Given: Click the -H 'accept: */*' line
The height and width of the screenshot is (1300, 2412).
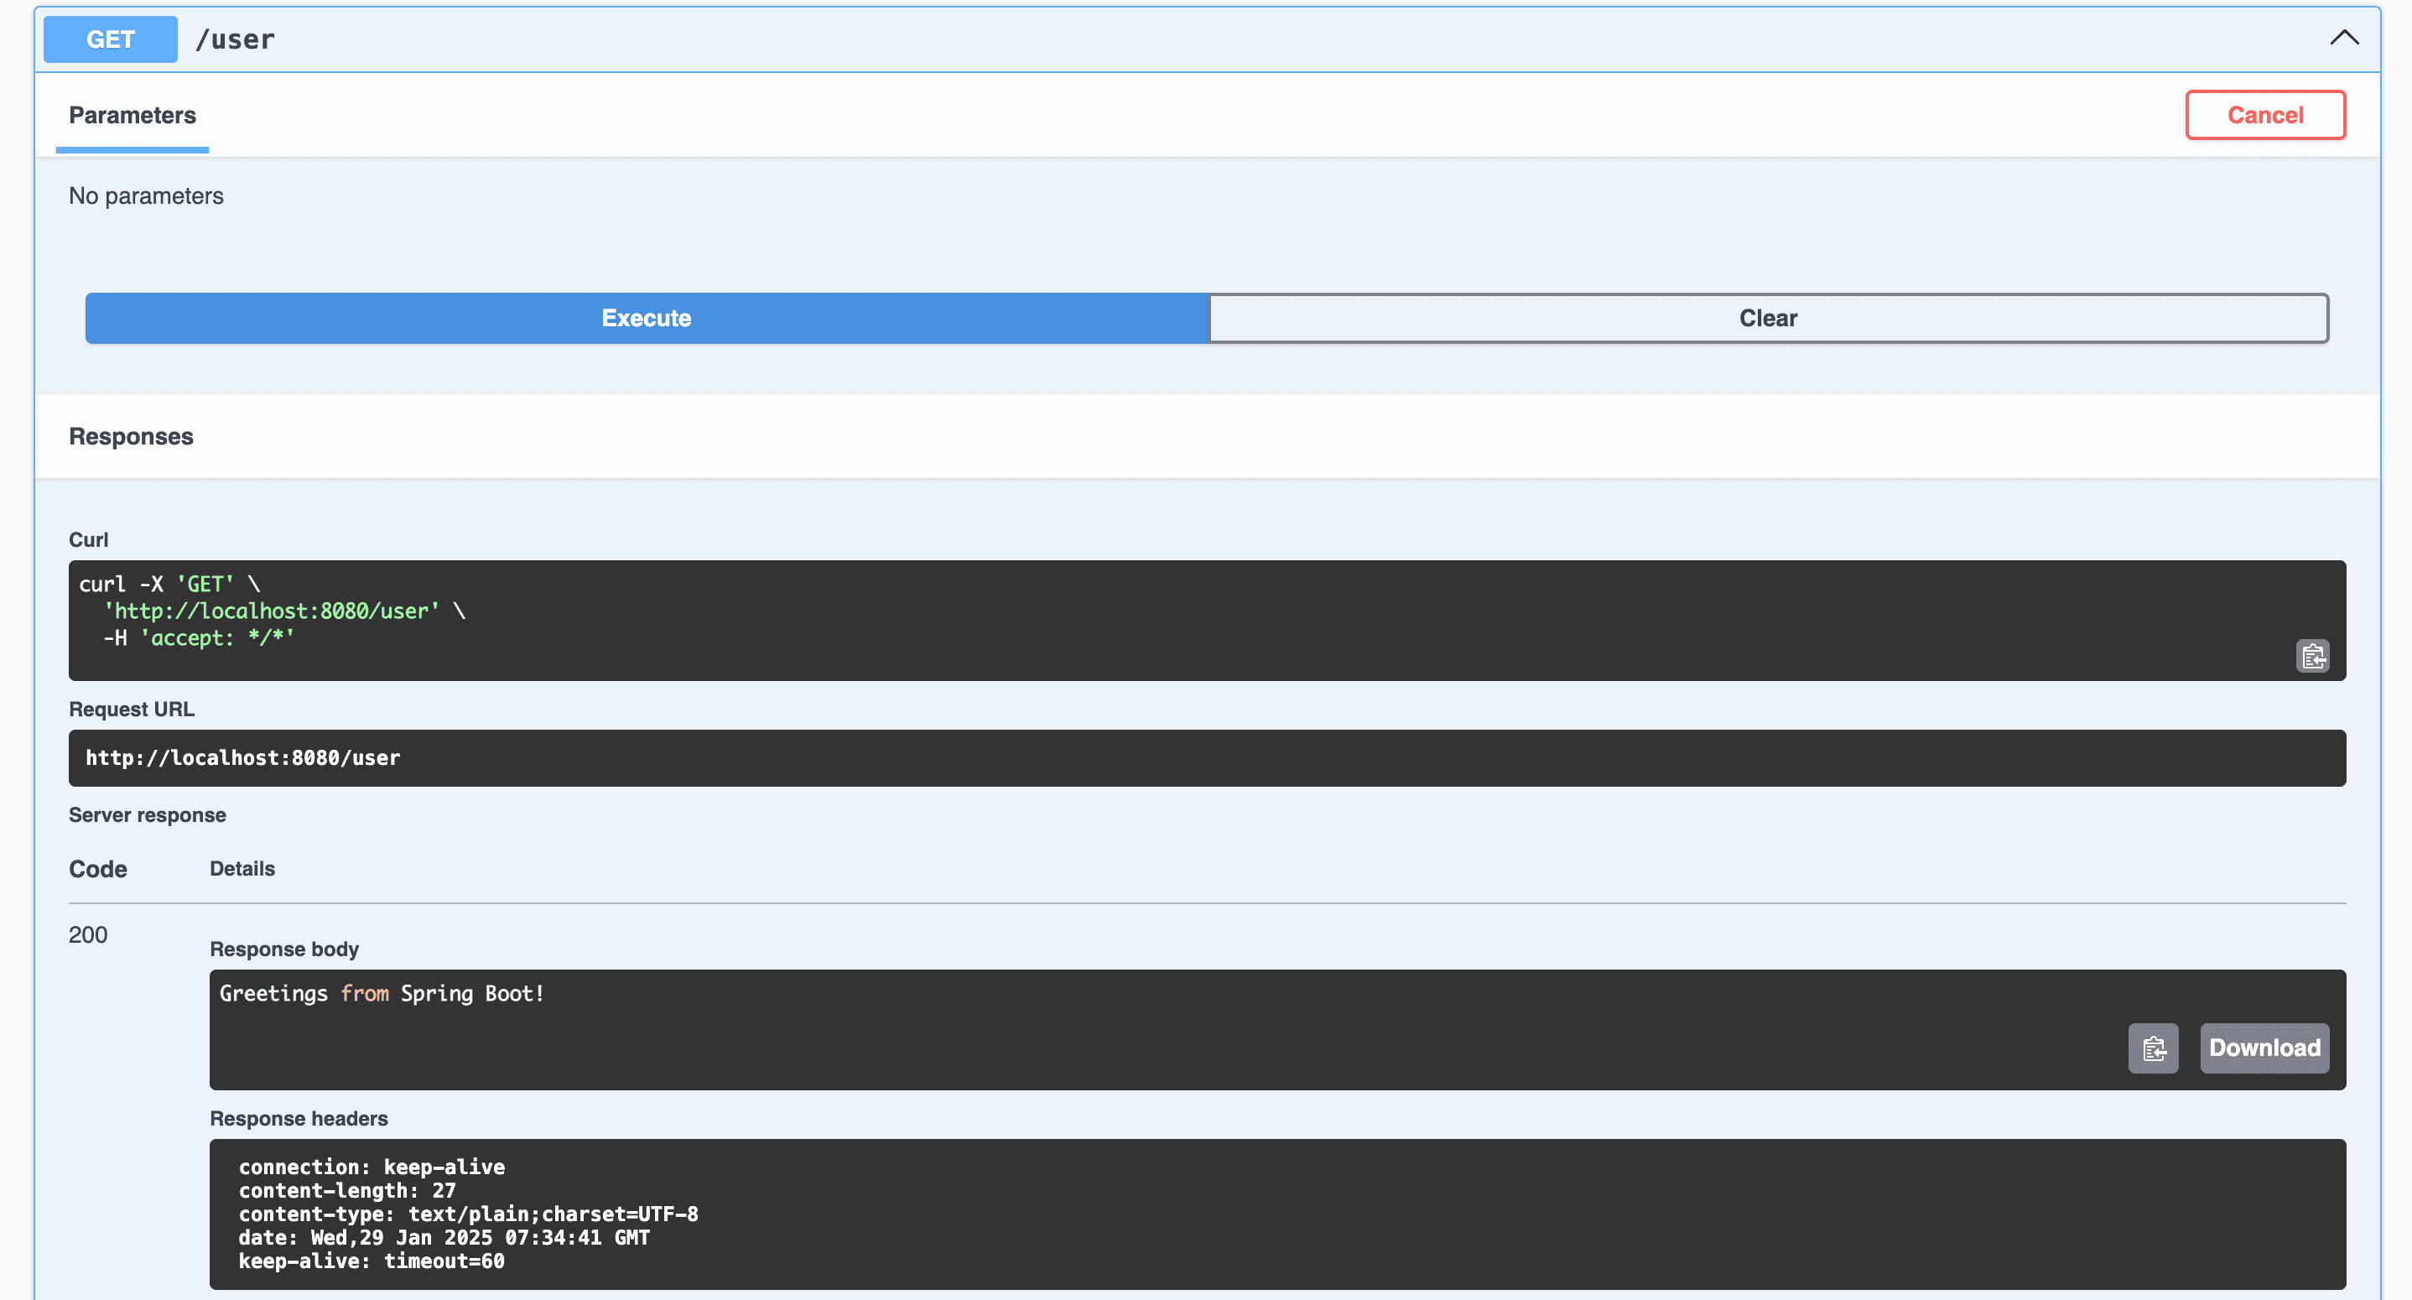Looking at the screenshot, I should coord(199,637).
